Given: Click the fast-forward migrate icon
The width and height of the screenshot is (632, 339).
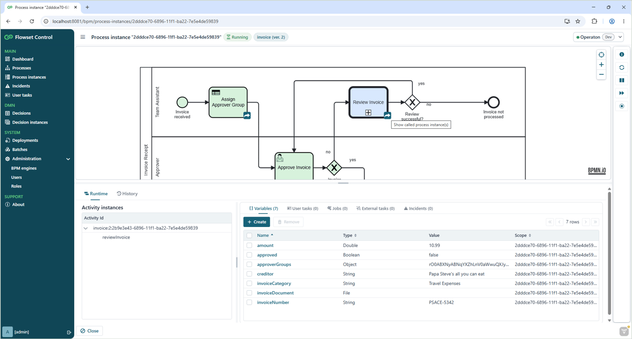Looking at the screenshot, I should [621, 93].
